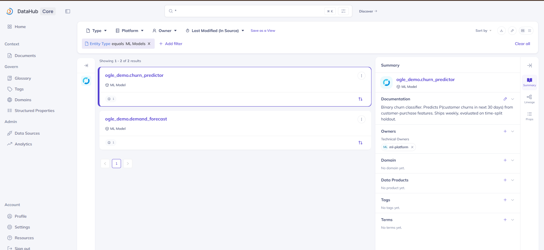Viewport: 544px width, 250px height.
Task: Click the owner count badge on demand_forecast
Action: point(111,143)
